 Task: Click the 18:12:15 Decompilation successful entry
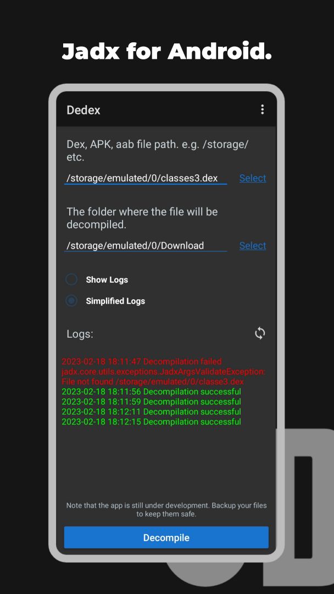(x=151, y=422)
